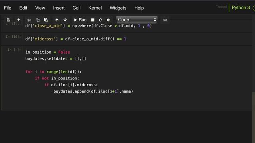Open the Cell menu
The width and height of the screenshot is (255, 143).
[76, 8]
